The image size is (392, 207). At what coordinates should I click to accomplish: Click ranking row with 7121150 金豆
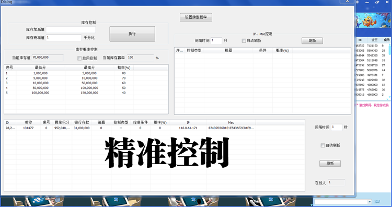coord(372,46)
